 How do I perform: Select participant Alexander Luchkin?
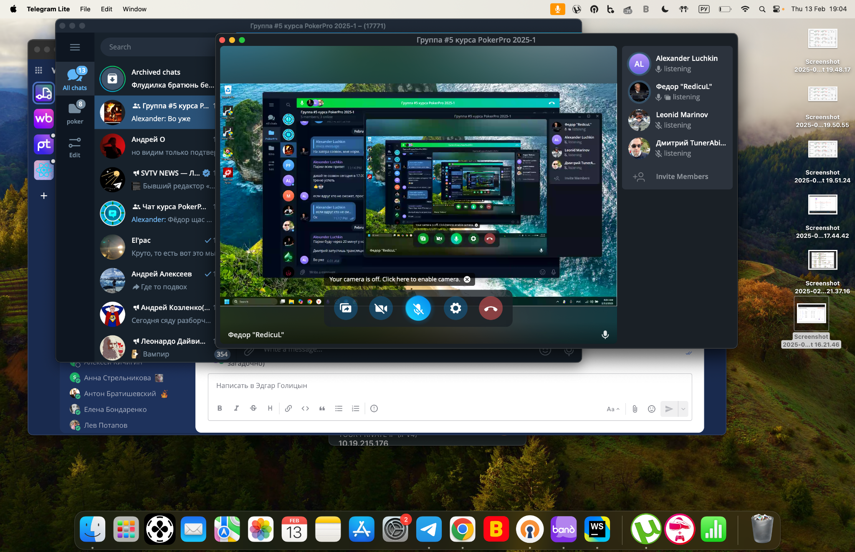(677, 64)
